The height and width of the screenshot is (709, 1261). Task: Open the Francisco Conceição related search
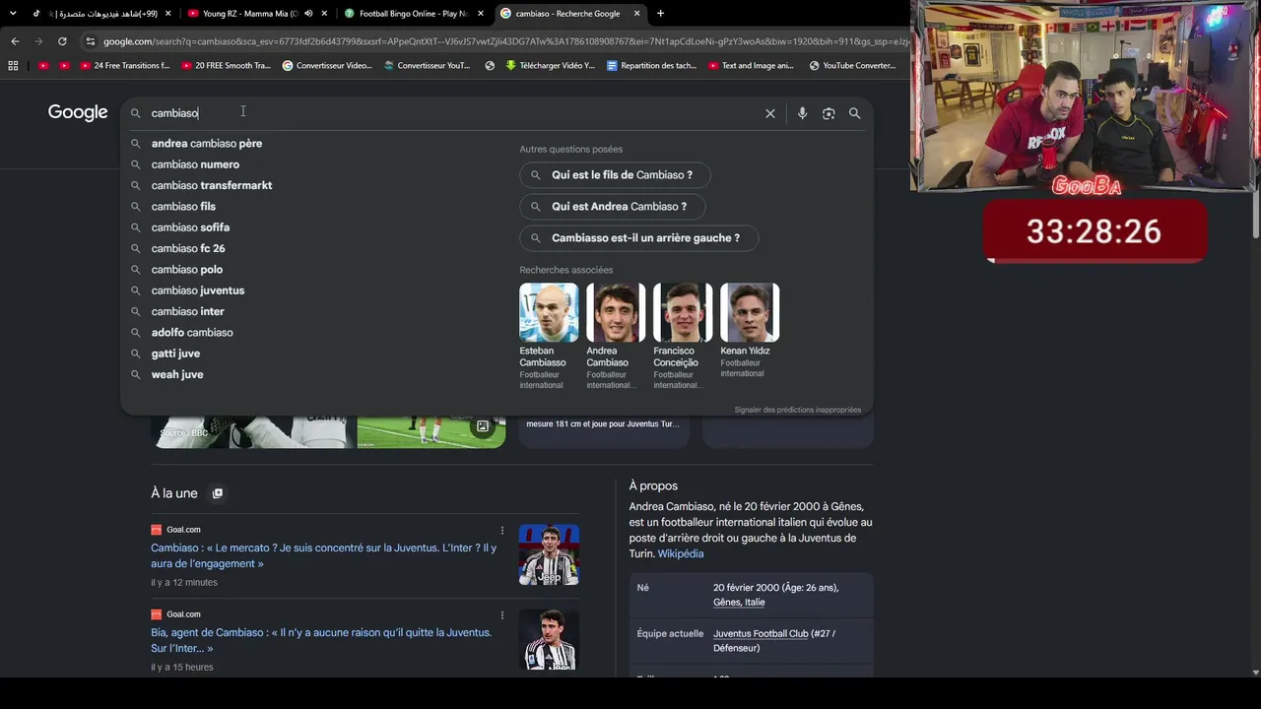coord(683,337)
